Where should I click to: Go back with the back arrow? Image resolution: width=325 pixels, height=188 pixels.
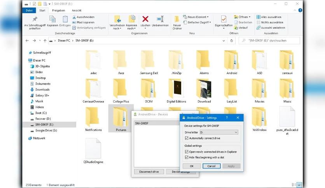click(x=27, y=40)
